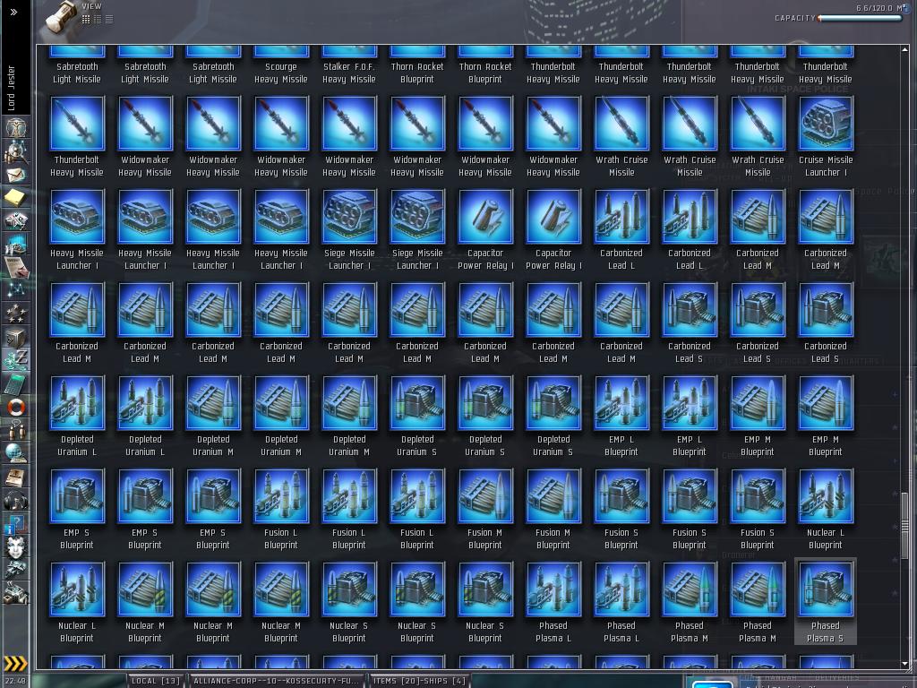Click the 22:48 clock display
The width and height of the screenshot is (917, 688).
(15, 681)
